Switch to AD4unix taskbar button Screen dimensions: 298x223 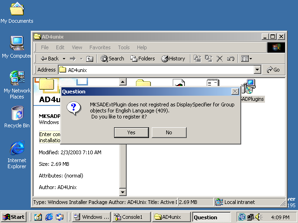pos(171,217)
